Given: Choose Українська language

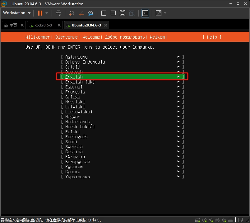Looking at the screenshot, I should click(122, 177).
